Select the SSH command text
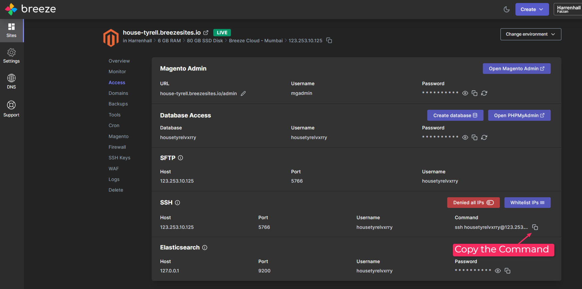Screen dimensions: 582x289 pyautogui.click(x=491, y=227)
